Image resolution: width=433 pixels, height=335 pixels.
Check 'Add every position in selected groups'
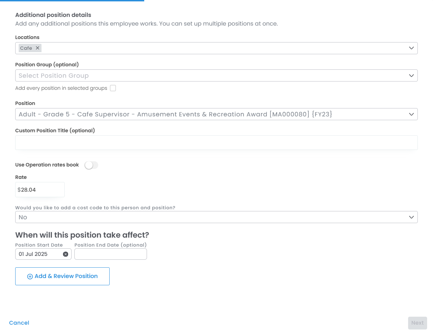pos(113,88)
